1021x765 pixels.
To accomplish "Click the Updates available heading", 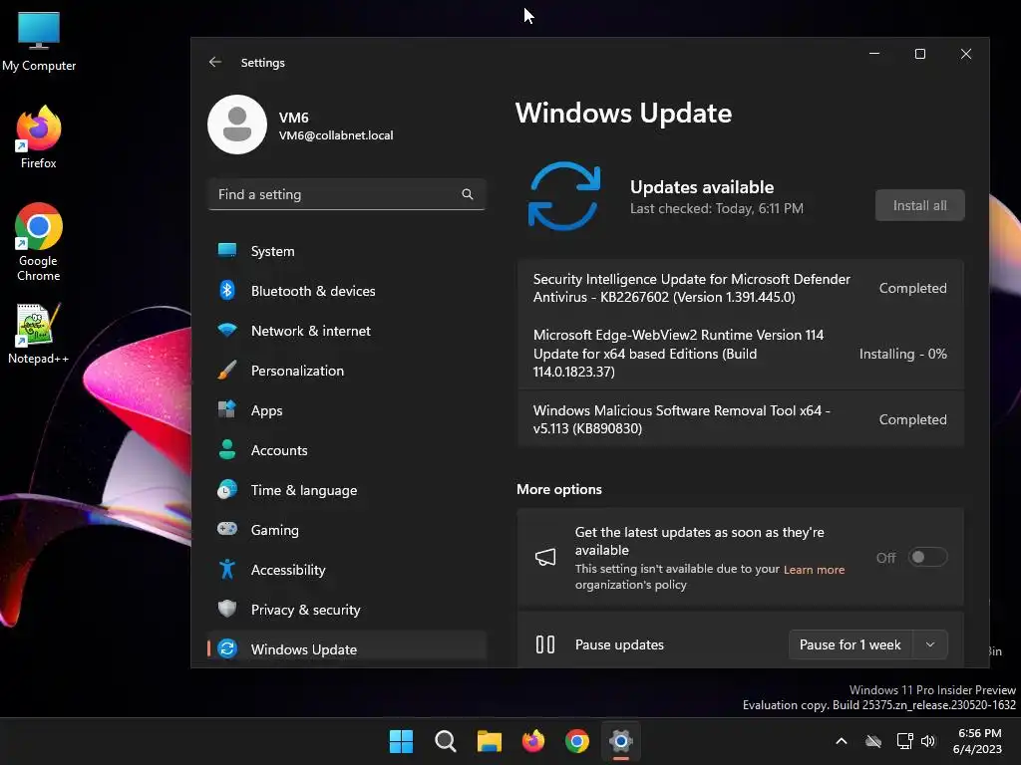I will (702, 187).
